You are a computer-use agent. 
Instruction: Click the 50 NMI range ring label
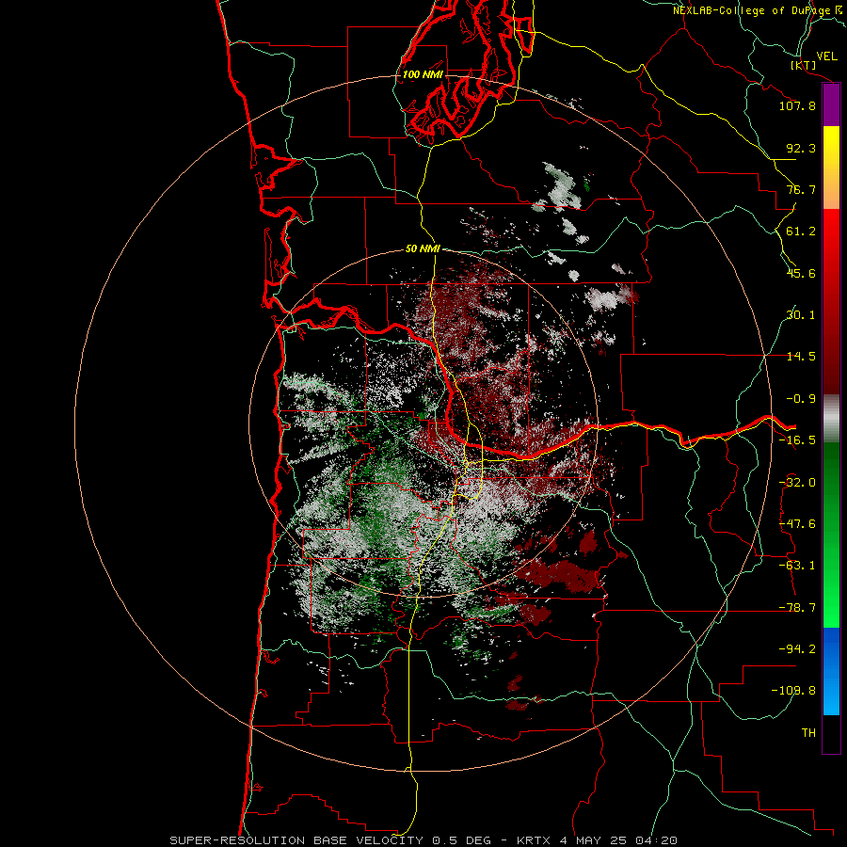coord(423,248)
